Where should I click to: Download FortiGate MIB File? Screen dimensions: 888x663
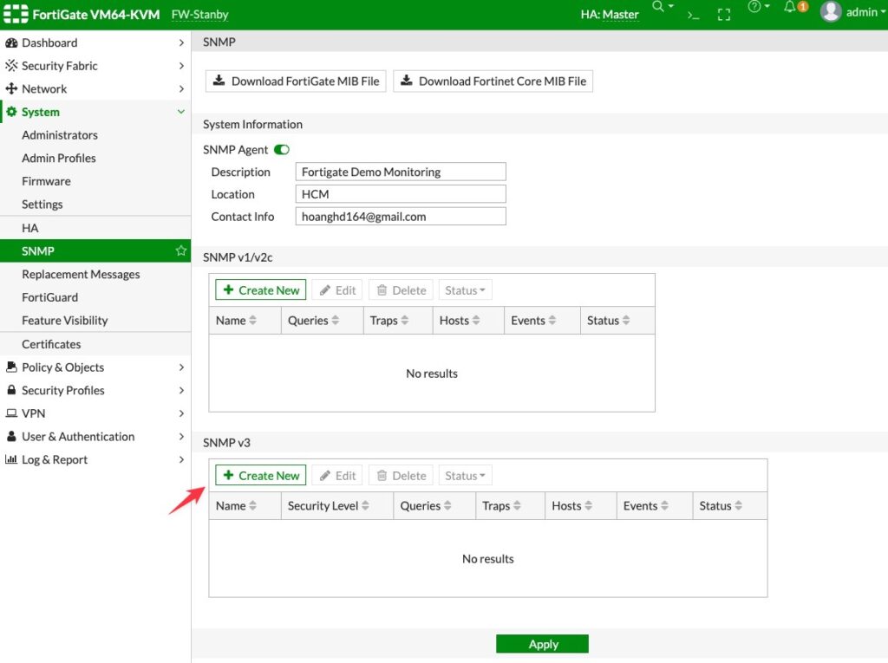tap(296, 81)
